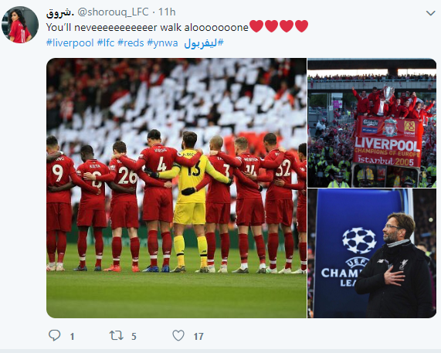
Task: Click the reply count of 1
Action: tap(72, 337)
